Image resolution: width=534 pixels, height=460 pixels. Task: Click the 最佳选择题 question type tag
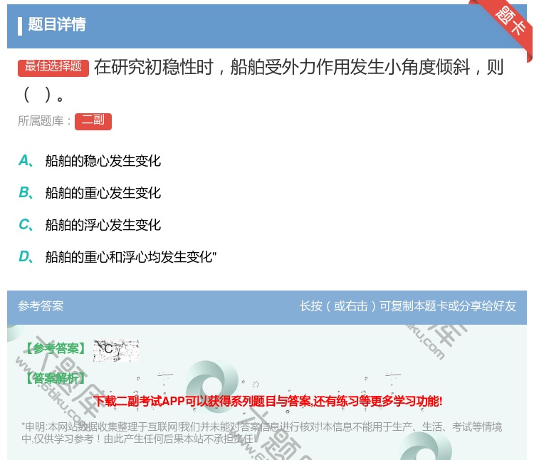point(53,68)
